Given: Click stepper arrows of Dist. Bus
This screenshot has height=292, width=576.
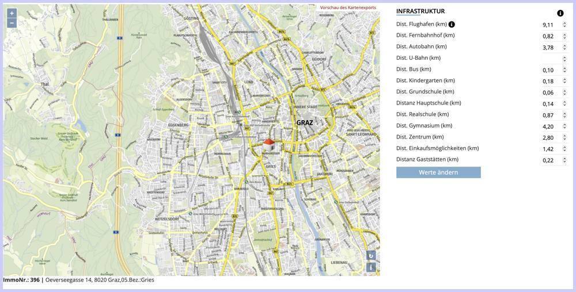Looking at the screenshot, I should pos(564,70).
